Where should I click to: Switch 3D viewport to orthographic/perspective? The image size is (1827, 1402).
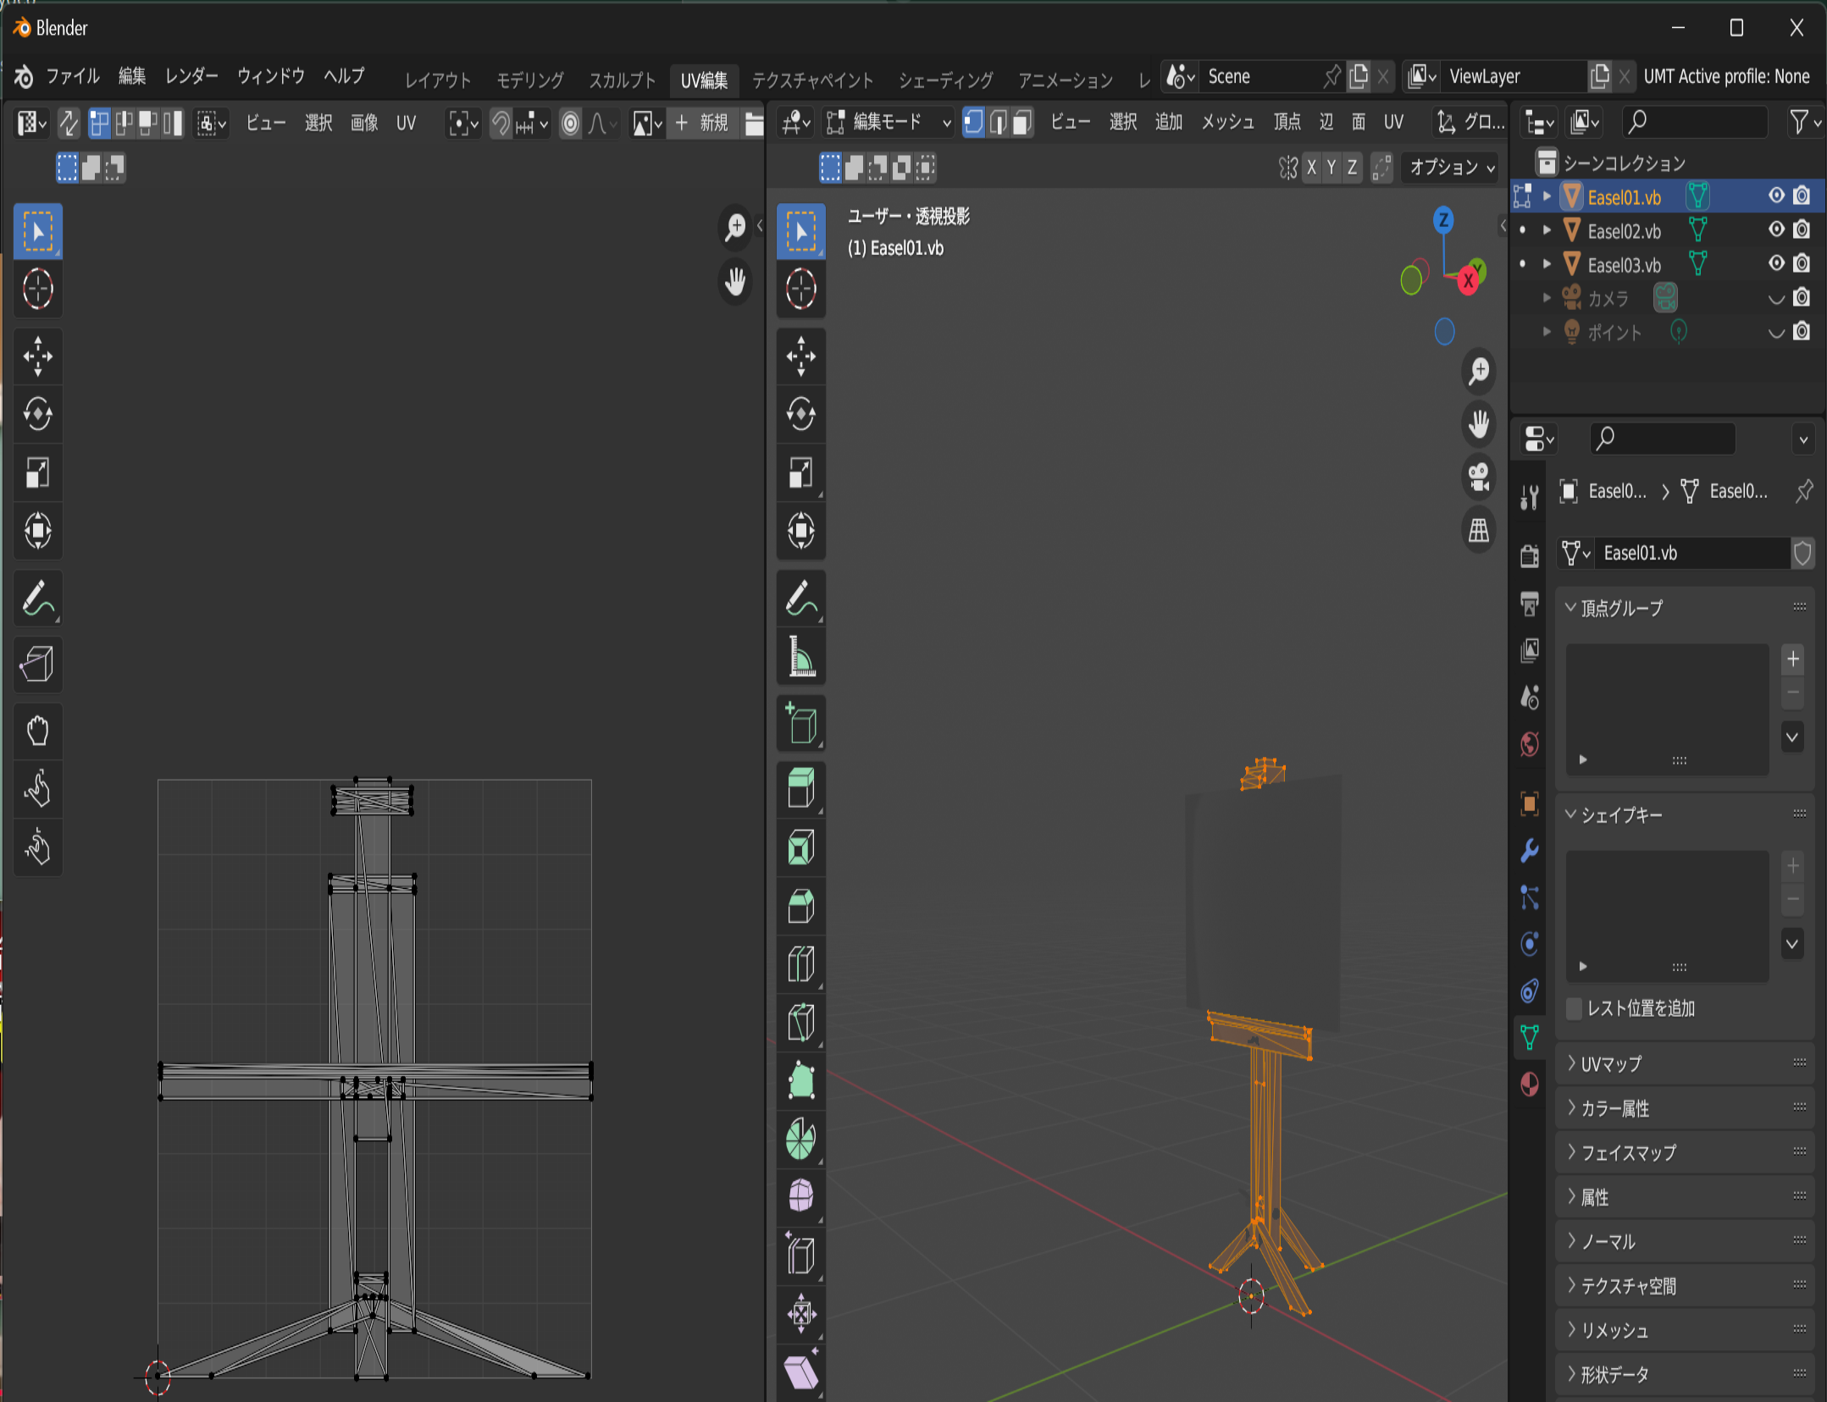click(x=1479, y=531)
